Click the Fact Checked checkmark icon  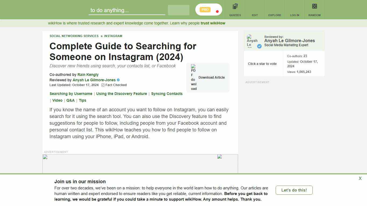click(x=103, y=85)
